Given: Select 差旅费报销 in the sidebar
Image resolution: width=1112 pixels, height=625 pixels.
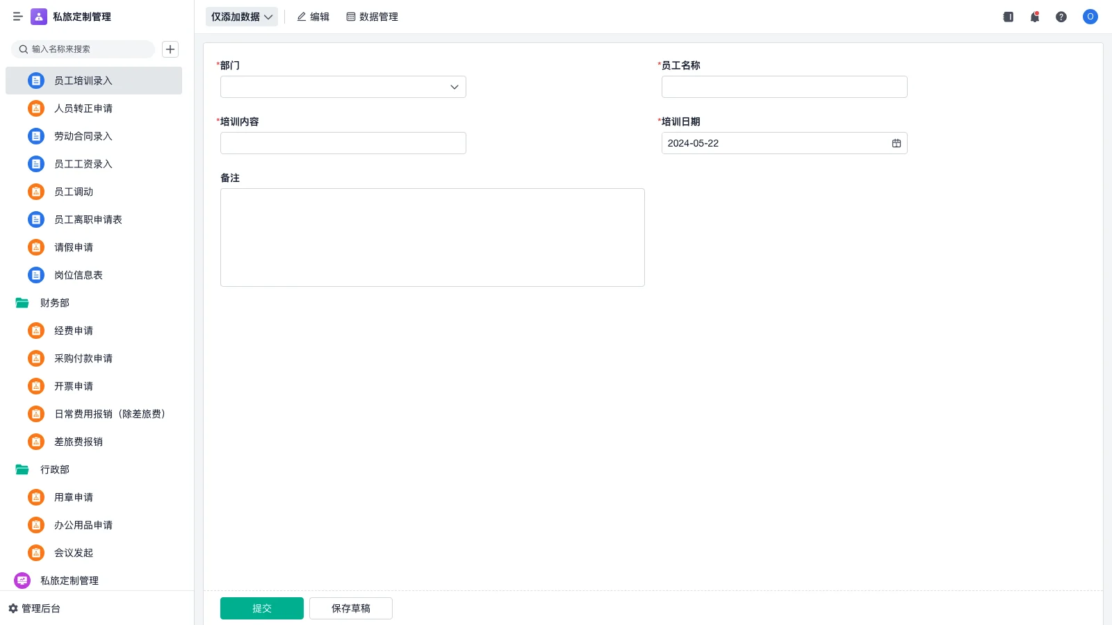Looking at the screenshot, I should tap(79, 442).
